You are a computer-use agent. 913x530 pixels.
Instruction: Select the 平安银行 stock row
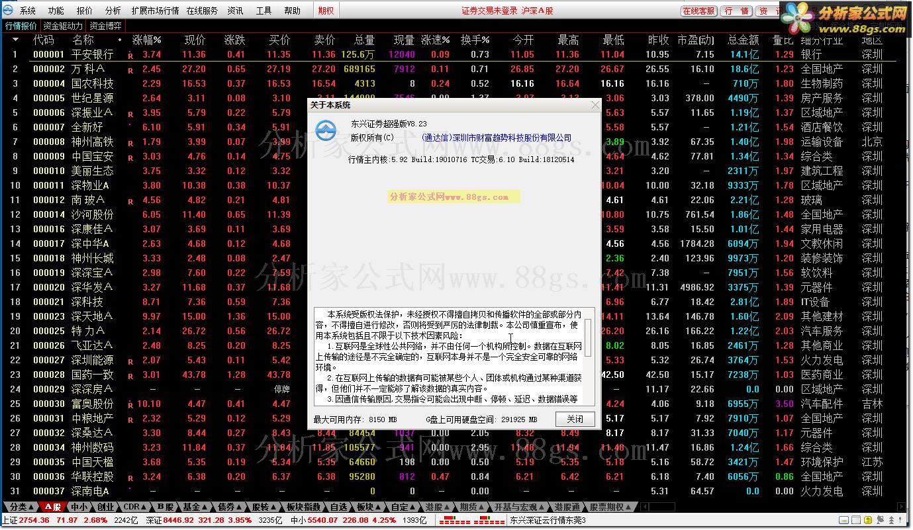[x=449, y=54]
